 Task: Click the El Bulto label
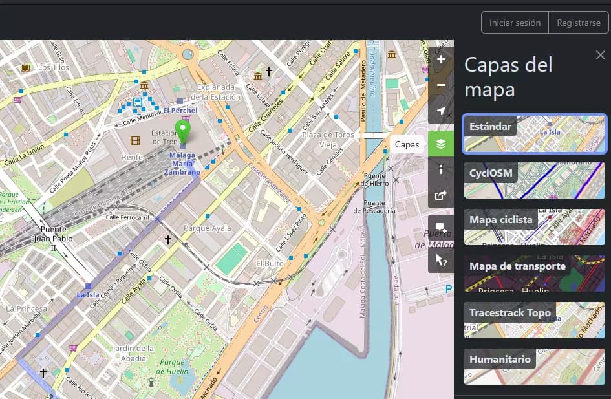pos(270,263)
